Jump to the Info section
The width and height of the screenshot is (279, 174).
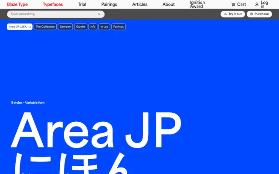click(x=93, y=27)
